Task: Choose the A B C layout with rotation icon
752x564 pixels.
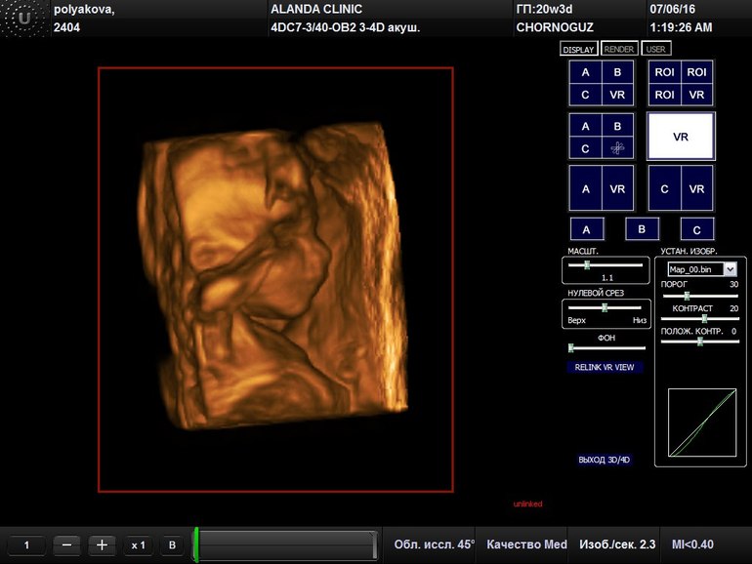Action: coord(601,137)
